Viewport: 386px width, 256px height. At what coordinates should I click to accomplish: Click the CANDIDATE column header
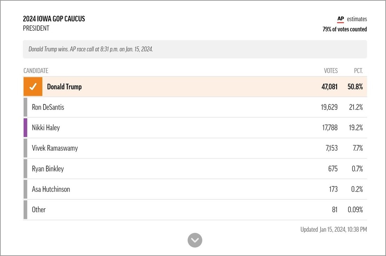36,71
